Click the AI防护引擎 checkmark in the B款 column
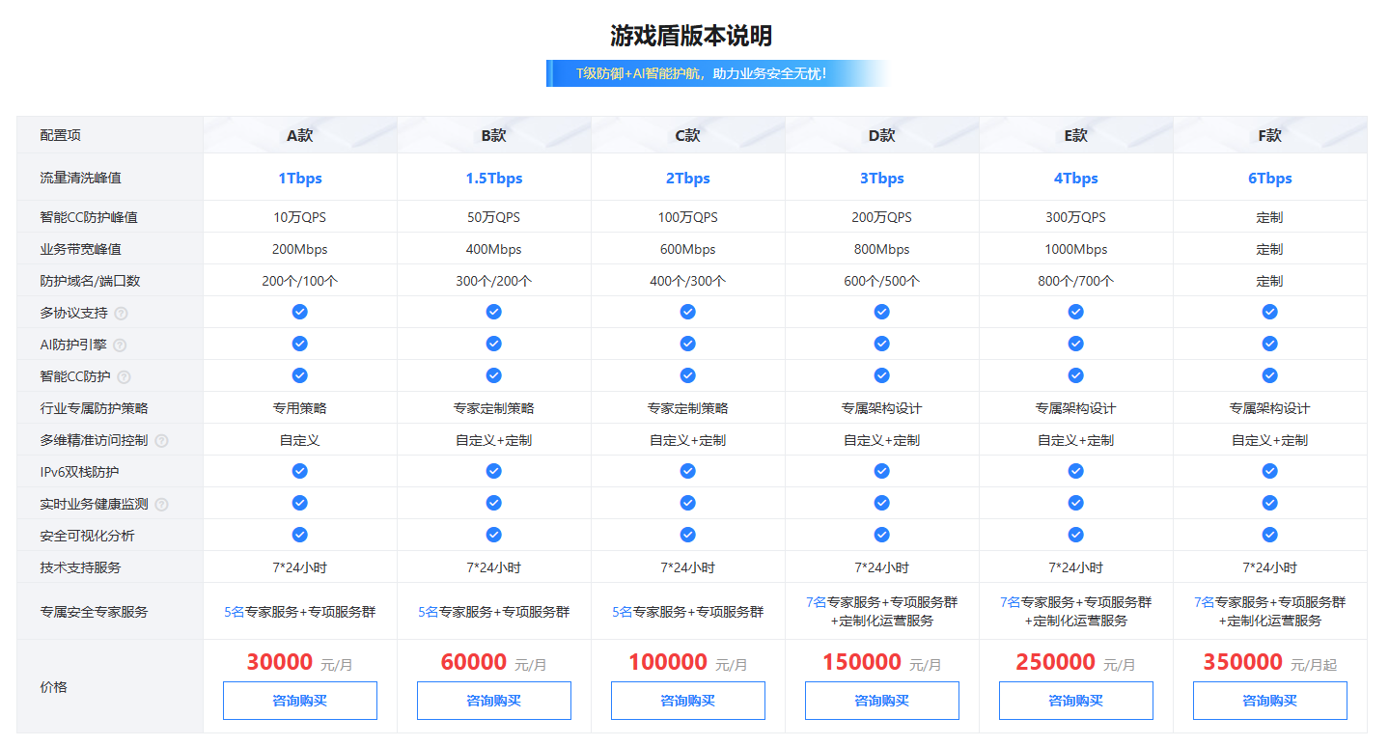This screenshot has height=746, width=1389. point(494,344)
